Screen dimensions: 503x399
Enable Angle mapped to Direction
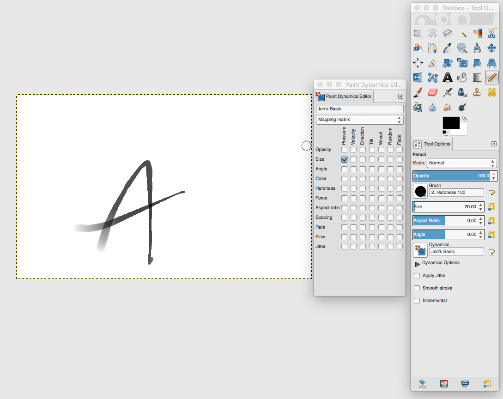[363, 169]
